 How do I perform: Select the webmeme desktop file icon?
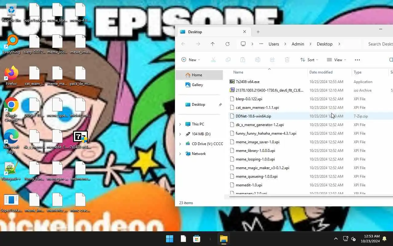pyautogui.click(x=80, y=171)
